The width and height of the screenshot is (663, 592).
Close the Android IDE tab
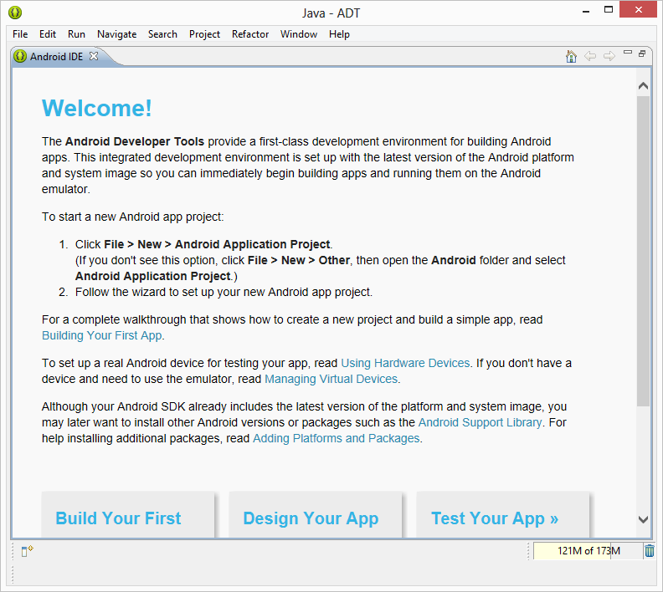click(94, 56)
